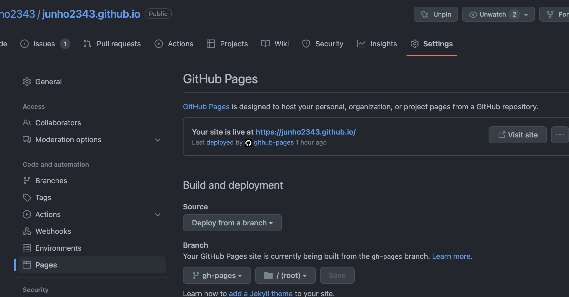Click the Moderation options comment icon

click(27, 140)
